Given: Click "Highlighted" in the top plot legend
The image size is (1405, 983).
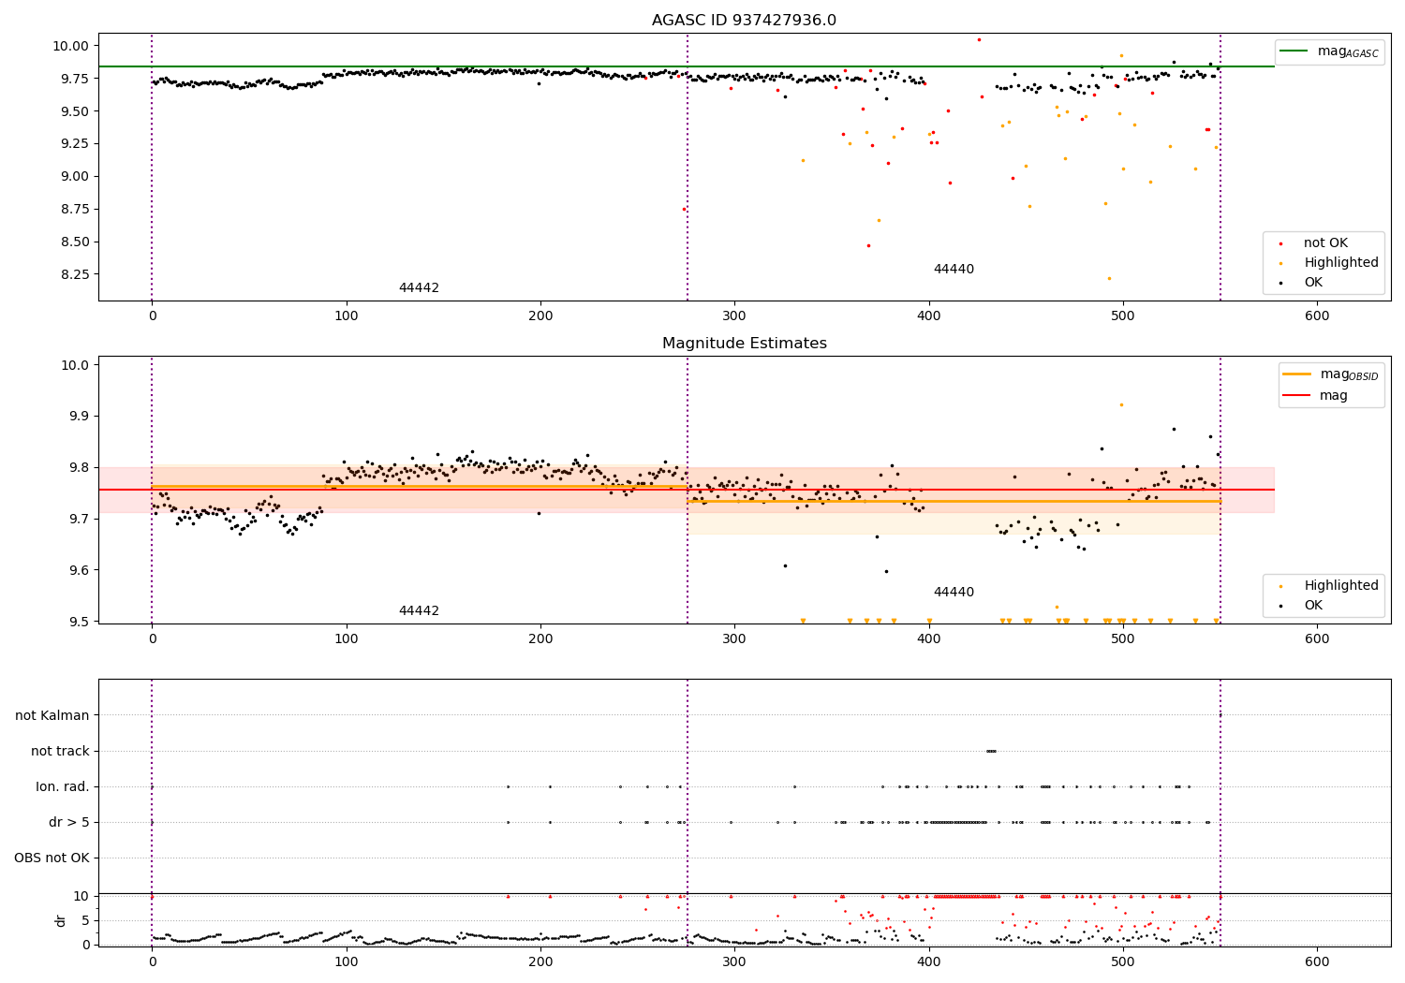Looking at the screenshot, I should tap(1341, 263).
